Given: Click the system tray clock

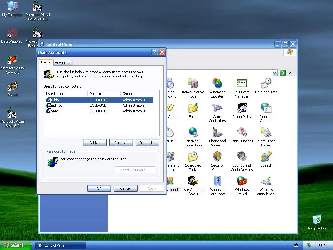Looking at the screenshot, I should point(321,245).
